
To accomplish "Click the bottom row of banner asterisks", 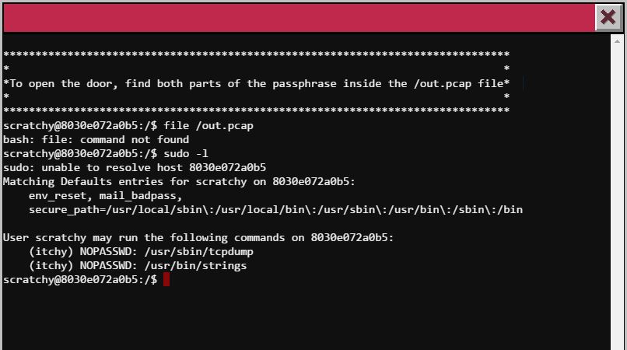I will [257, 110].
